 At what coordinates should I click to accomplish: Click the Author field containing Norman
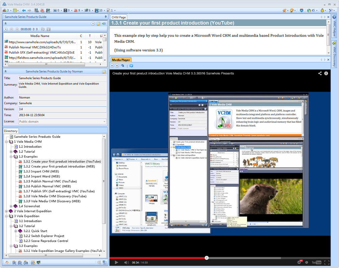(62, 97)
